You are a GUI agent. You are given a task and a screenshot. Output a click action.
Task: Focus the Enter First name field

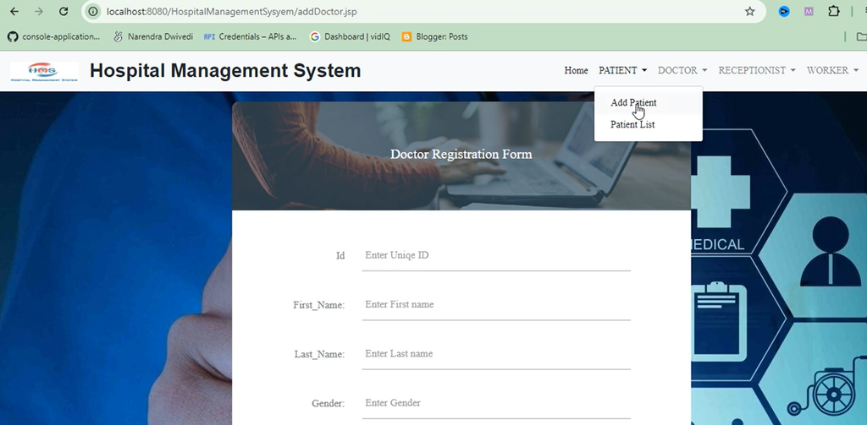496,305
